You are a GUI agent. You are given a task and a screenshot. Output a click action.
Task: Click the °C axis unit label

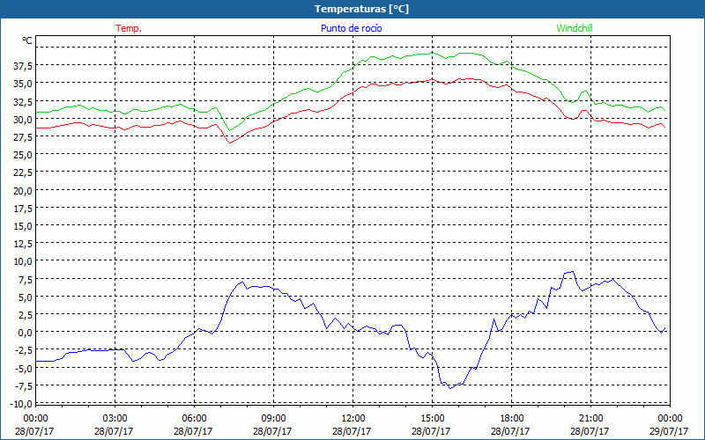point(27,40)
